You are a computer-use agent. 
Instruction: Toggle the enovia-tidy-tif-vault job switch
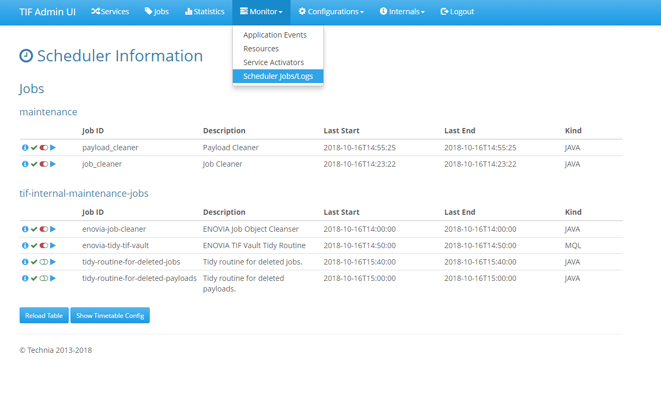(x=44, y=245)
